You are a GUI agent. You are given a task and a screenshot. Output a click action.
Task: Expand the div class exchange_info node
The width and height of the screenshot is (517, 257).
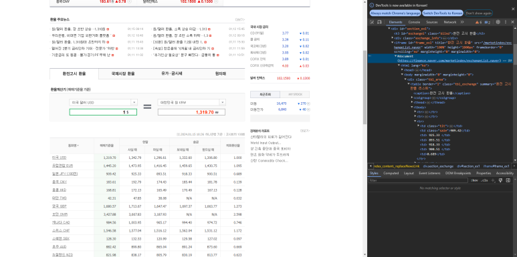click(392, 38)
